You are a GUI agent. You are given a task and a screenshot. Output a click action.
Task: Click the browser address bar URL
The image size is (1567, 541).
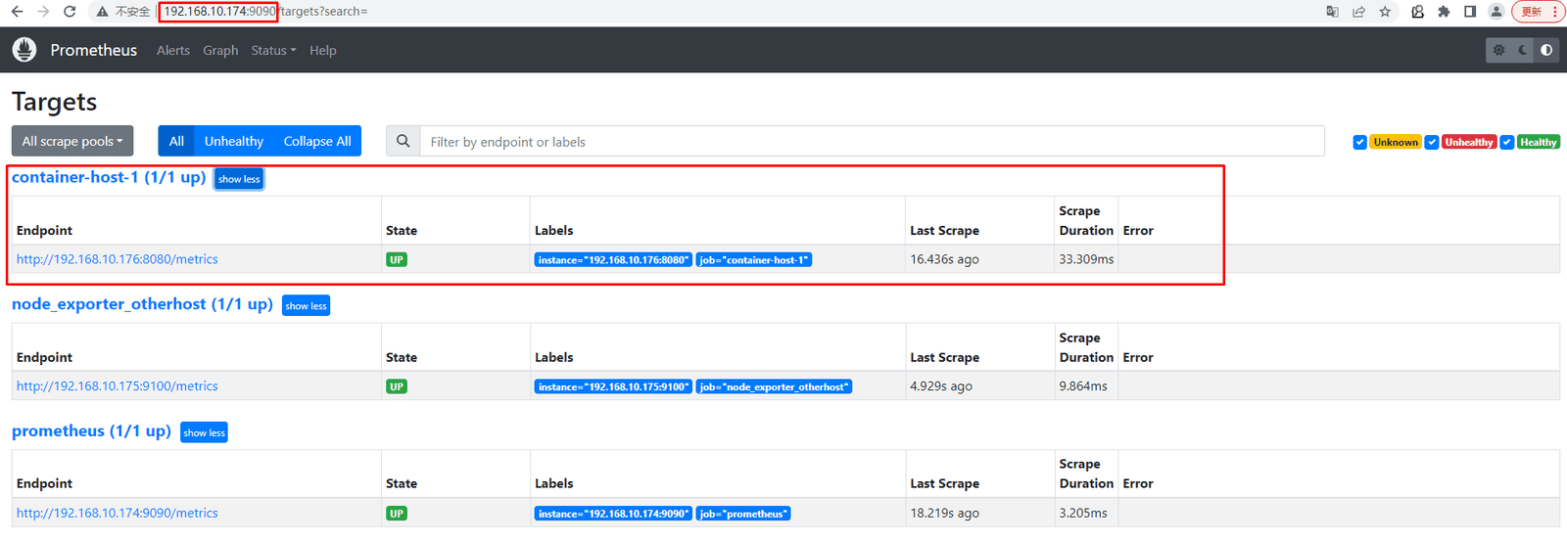[x=265, y=12]
